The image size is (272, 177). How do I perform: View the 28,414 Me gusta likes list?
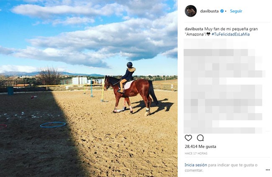click(x=200, y=147)
